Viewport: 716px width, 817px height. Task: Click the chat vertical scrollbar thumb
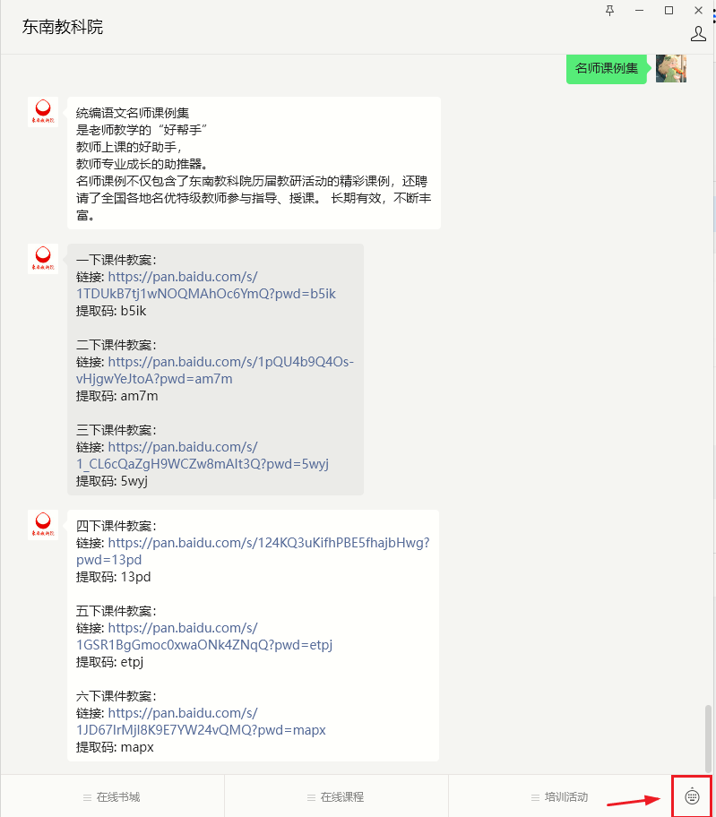coord(708,738)
